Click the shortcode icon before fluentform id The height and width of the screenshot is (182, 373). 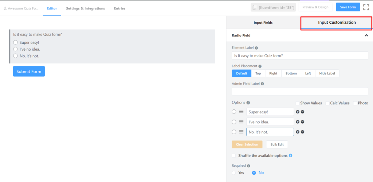(255, 7)
